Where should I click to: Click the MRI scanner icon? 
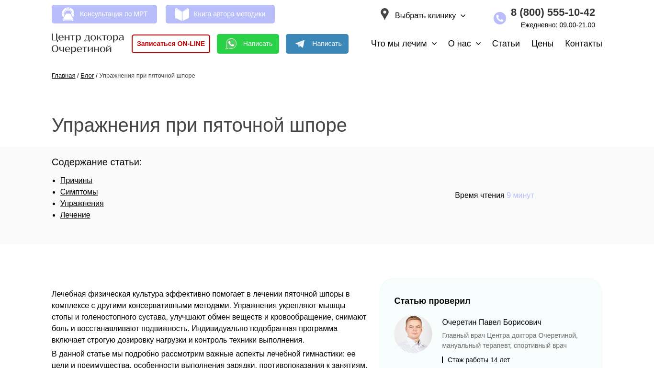[x=68, y=14]
